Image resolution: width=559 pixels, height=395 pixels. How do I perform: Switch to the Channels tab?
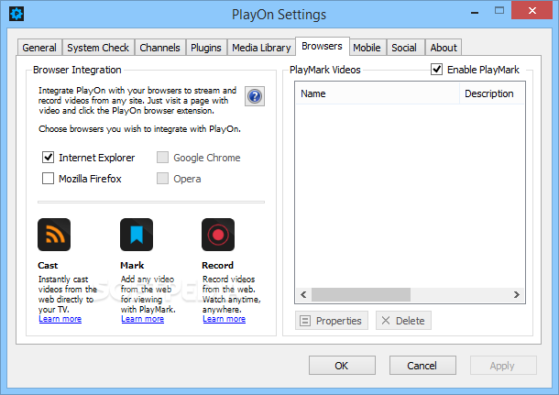(x=159, y=48)
